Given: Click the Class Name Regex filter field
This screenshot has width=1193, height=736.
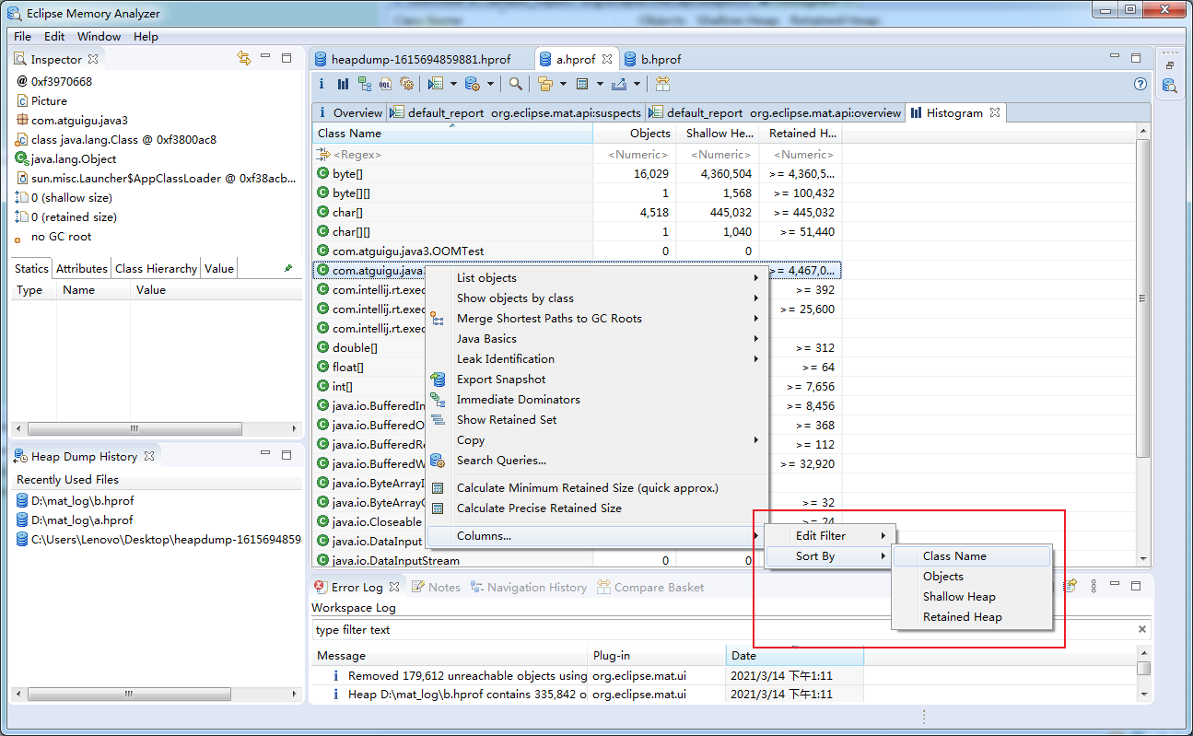Looking at the screenshot, I should pyautogui.click(x=452, y=154).
